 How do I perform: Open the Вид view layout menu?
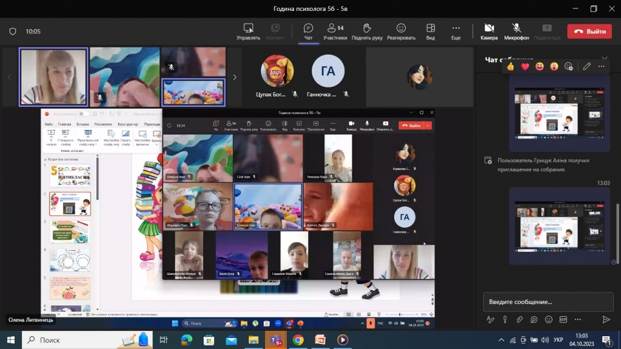point(431,32)
